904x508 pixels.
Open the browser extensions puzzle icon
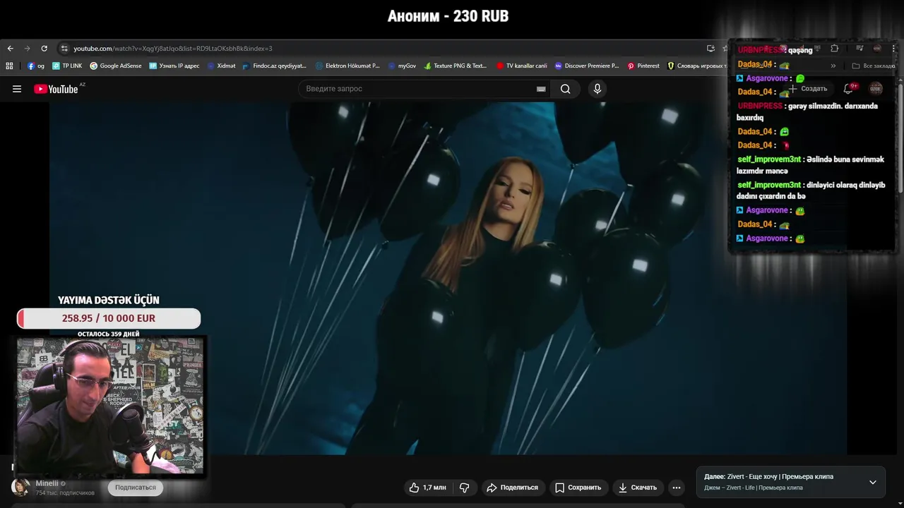[x=835, y=49]
